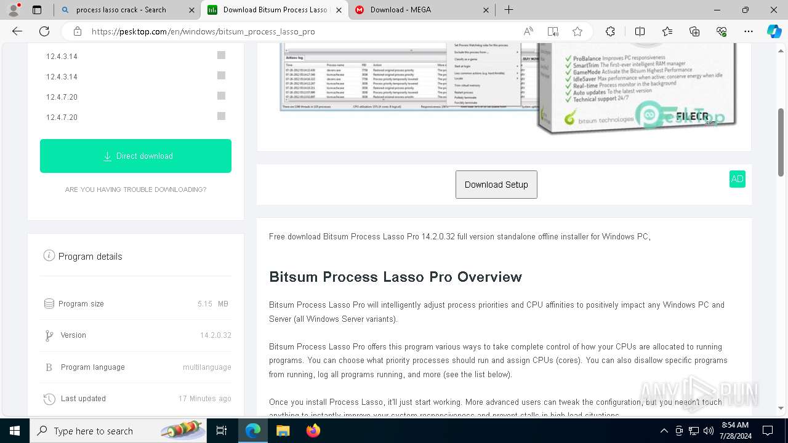Click the Program size database icon

coord(49,303)
